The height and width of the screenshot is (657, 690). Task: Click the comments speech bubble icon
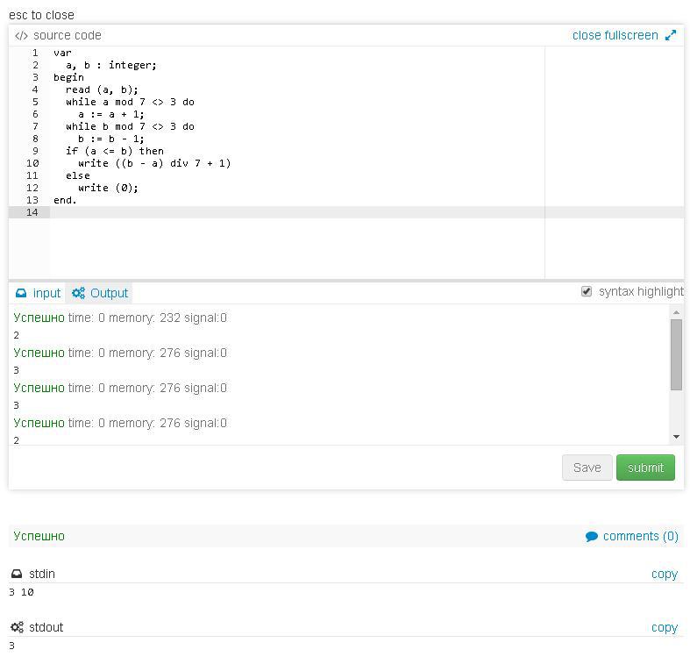click(x=592, y=537)
